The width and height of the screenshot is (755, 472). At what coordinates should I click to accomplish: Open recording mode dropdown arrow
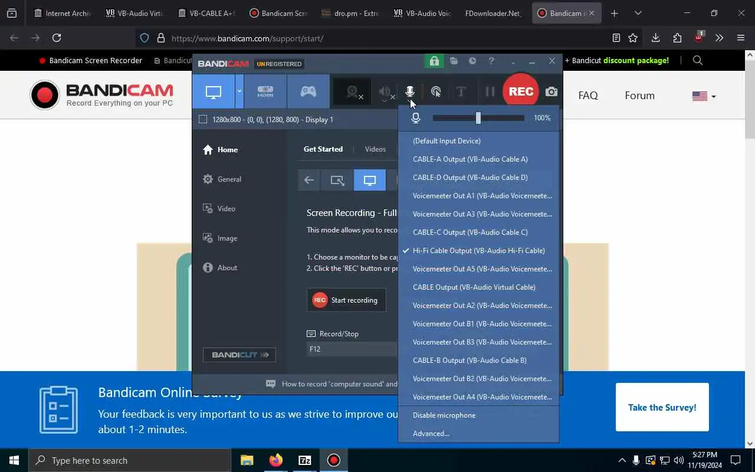click(239, 91)
